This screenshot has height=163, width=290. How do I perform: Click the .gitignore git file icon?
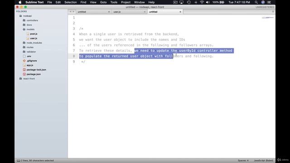point(24,61)
